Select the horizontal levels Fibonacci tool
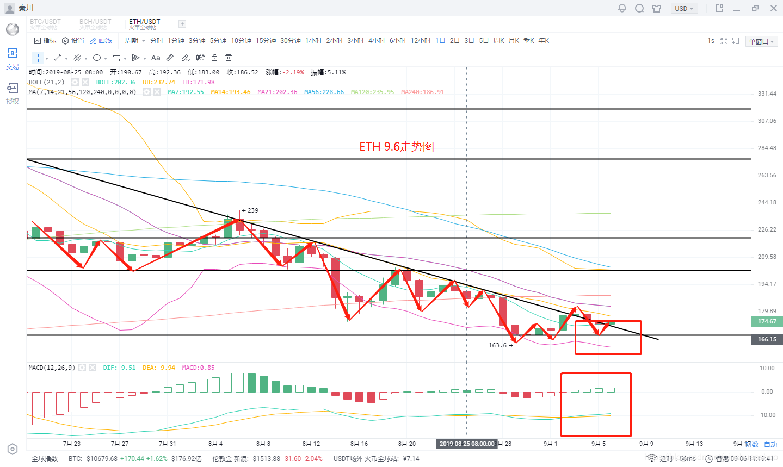The height and width of the screenshot is (467, 783). pos(116,58)
